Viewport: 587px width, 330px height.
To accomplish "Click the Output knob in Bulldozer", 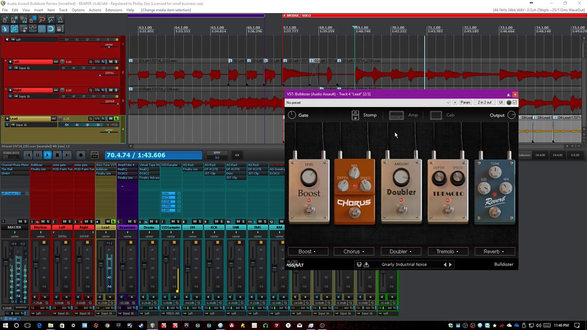I will (511, 115).
